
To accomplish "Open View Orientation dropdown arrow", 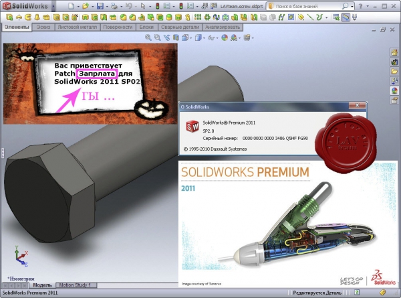I will point(190,38).
